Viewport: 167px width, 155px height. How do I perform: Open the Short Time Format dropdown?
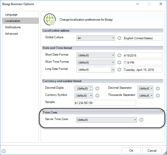[x=96, y=62]
